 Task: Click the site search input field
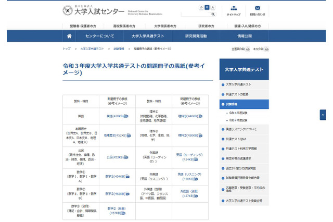click(196, 14)
